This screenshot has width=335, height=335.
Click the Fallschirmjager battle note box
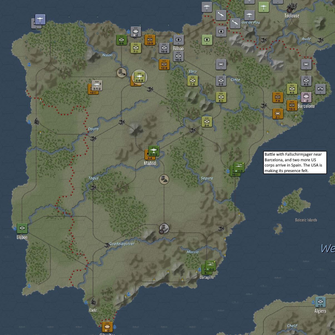(295, 162)
